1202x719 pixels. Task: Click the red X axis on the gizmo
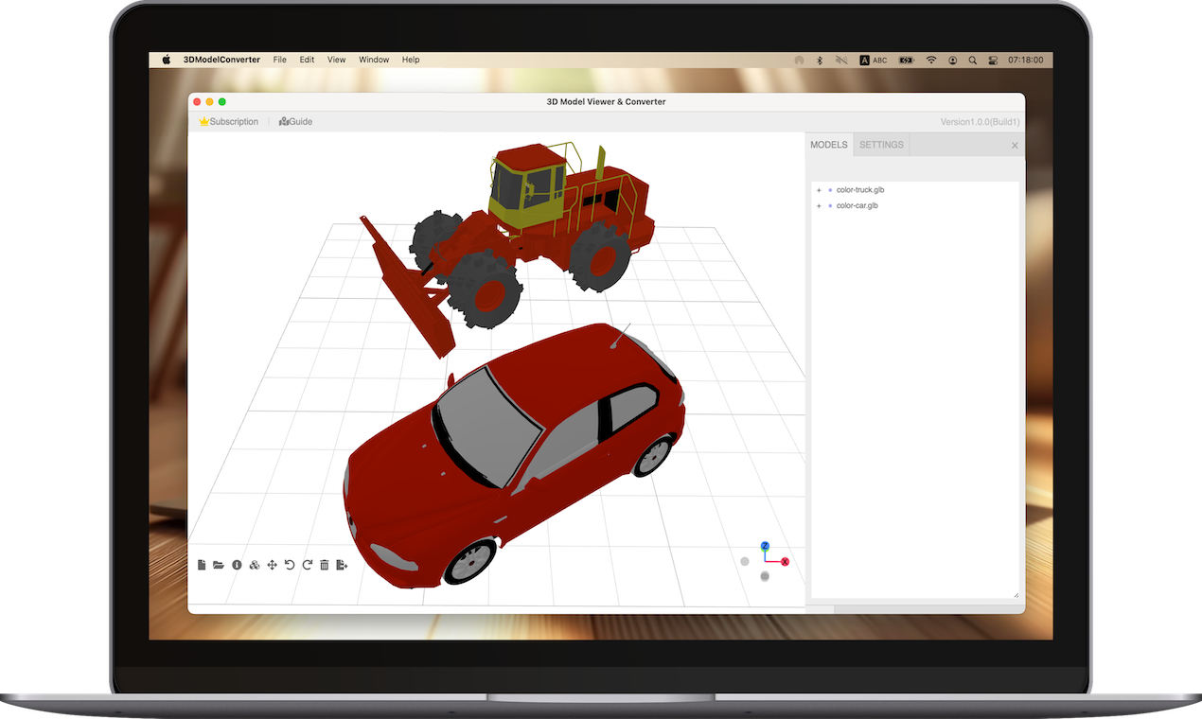tap(785, 562)
